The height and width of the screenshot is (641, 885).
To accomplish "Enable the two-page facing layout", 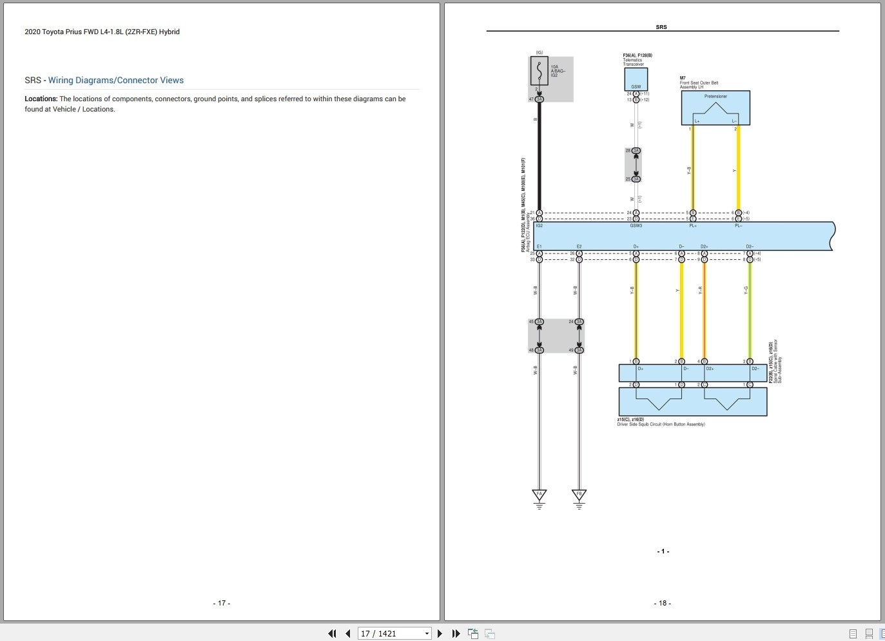I will (x=882, y=633).
